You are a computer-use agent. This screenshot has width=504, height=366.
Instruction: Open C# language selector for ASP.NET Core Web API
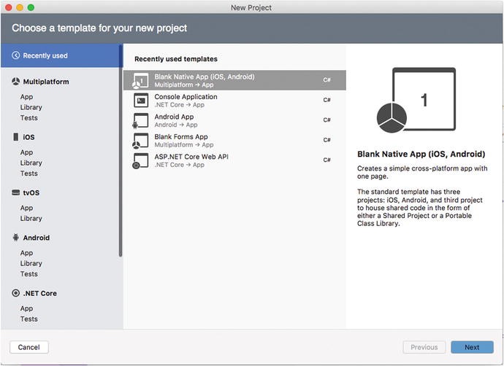coord(327,160)
